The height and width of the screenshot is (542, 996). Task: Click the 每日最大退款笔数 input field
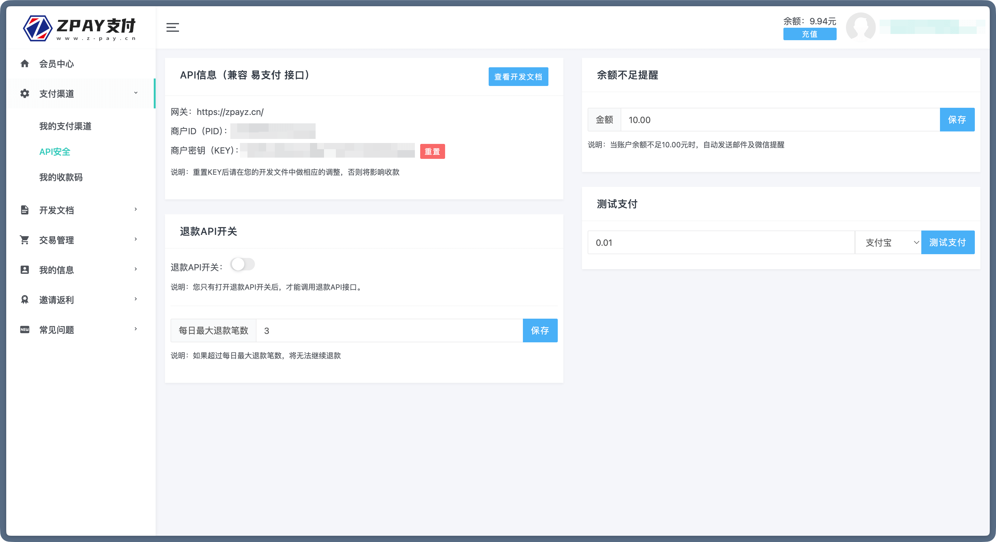[x=389, y=330]
